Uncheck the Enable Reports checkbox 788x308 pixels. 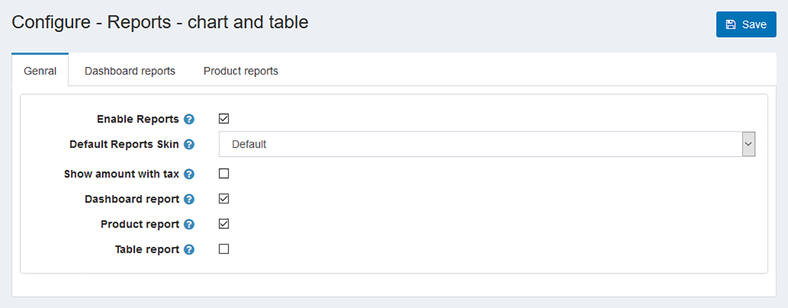click(x=224, y=119)
